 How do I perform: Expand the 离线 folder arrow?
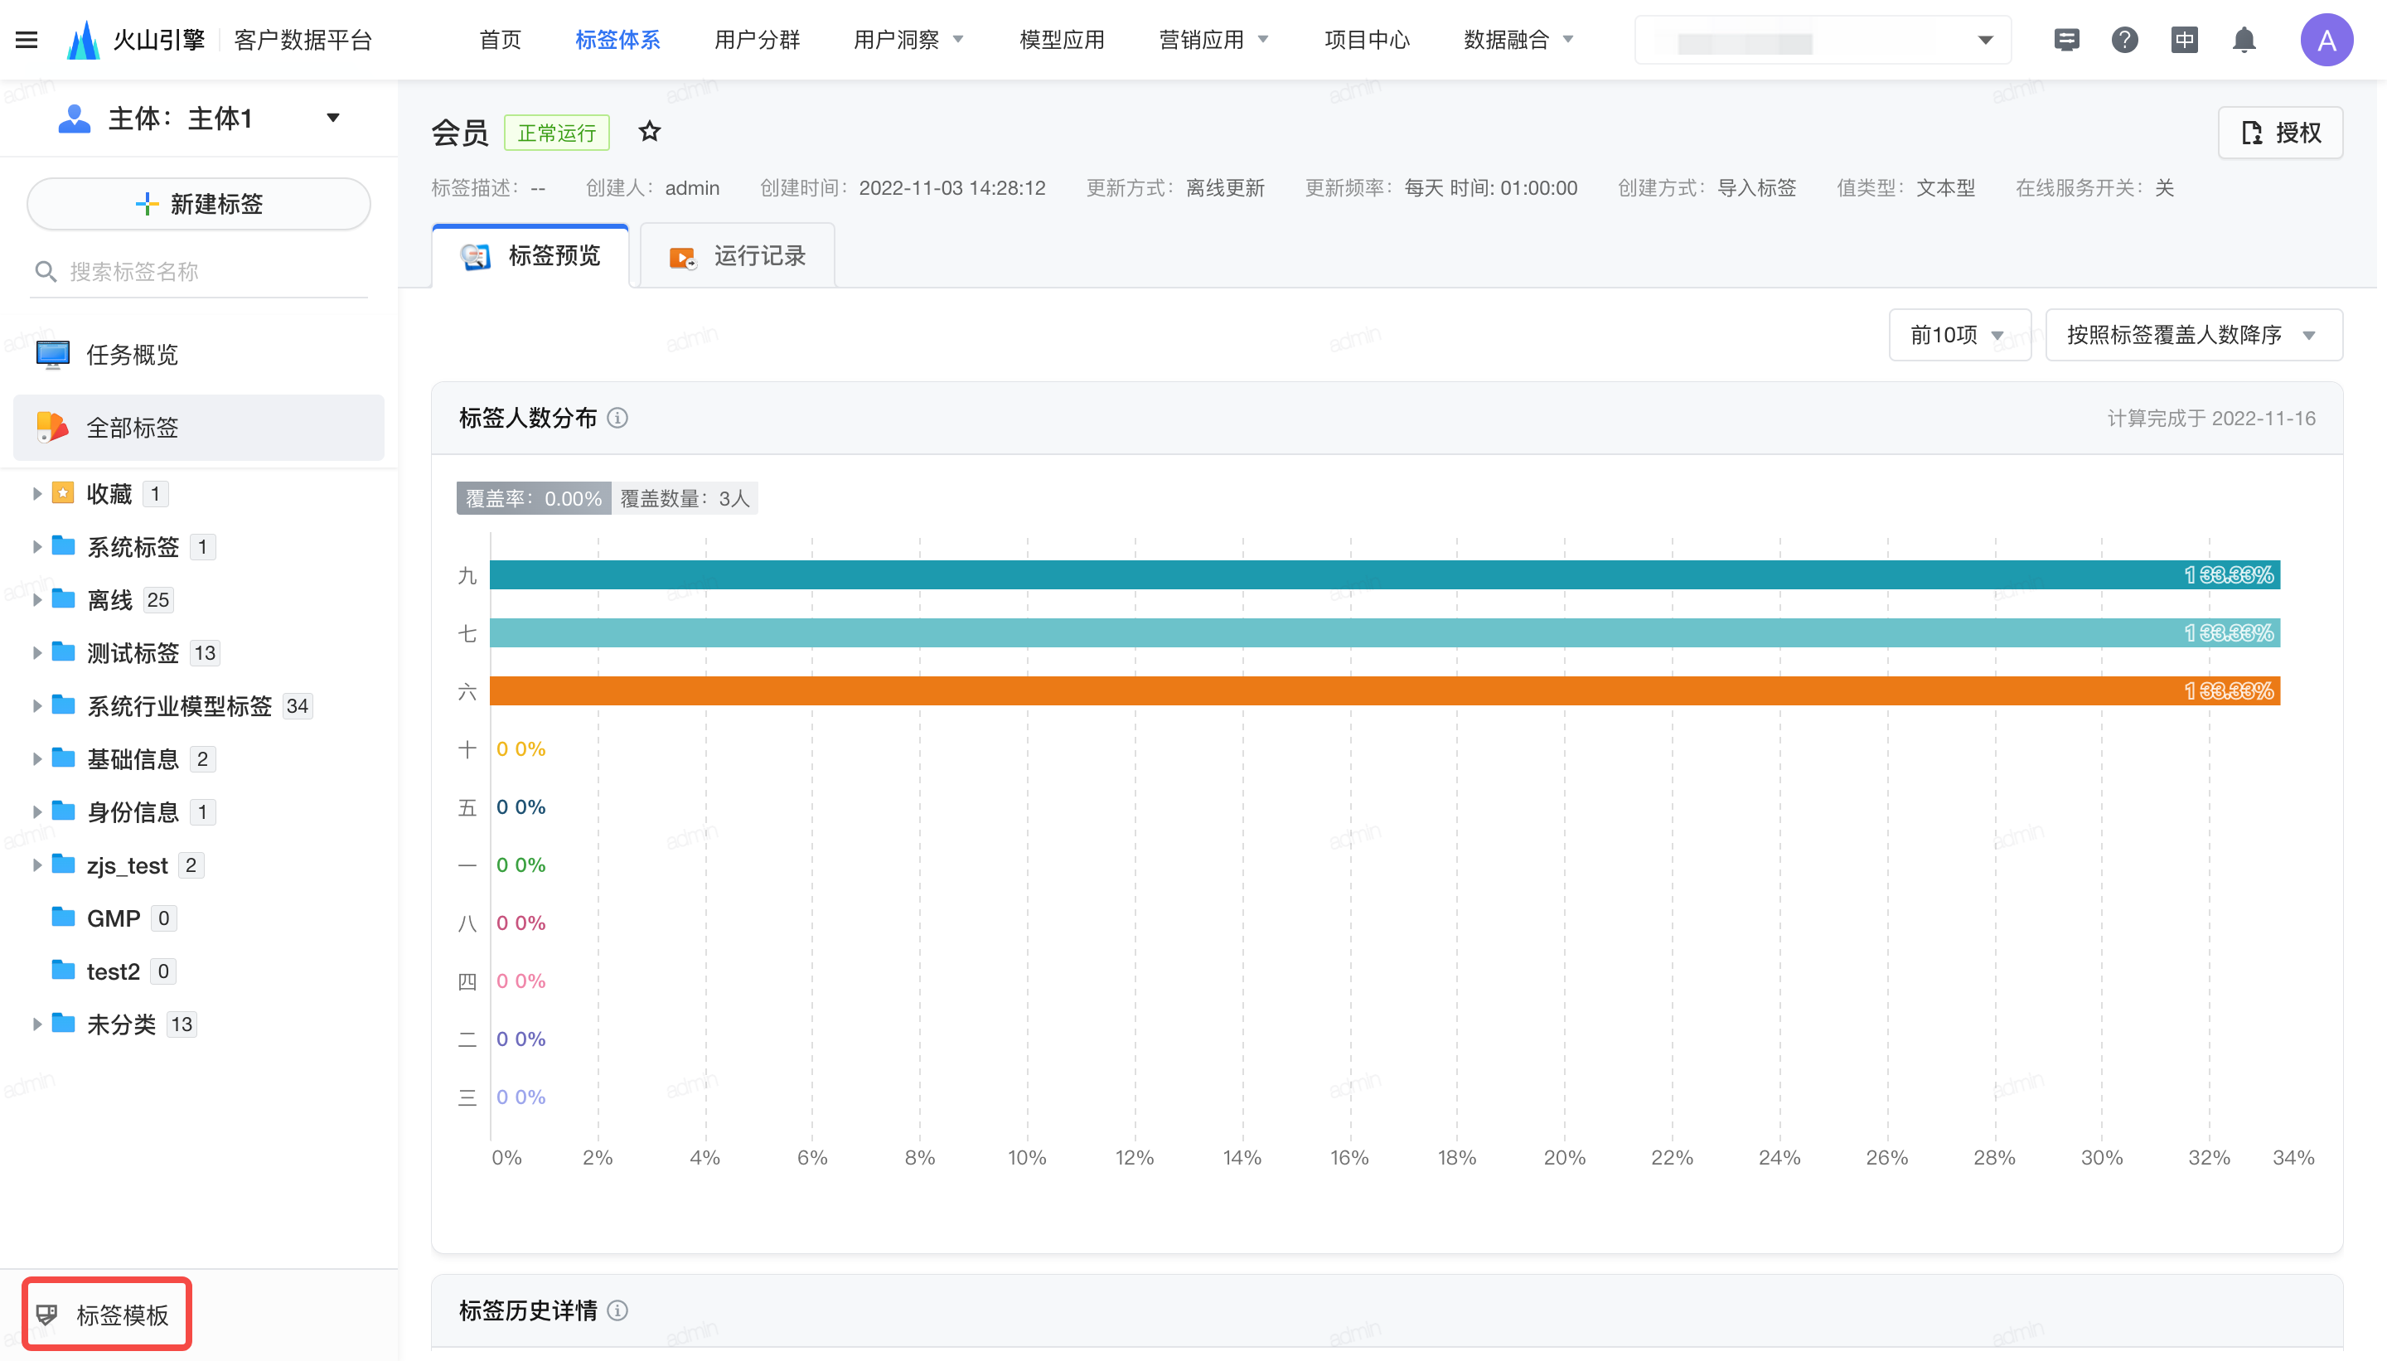(x=36, y=600)
